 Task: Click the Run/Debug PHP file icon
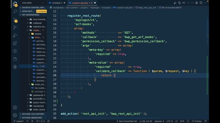(175, 3)
